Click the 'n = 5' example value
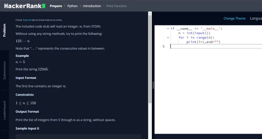262x139 pixels. pos(20,62)
